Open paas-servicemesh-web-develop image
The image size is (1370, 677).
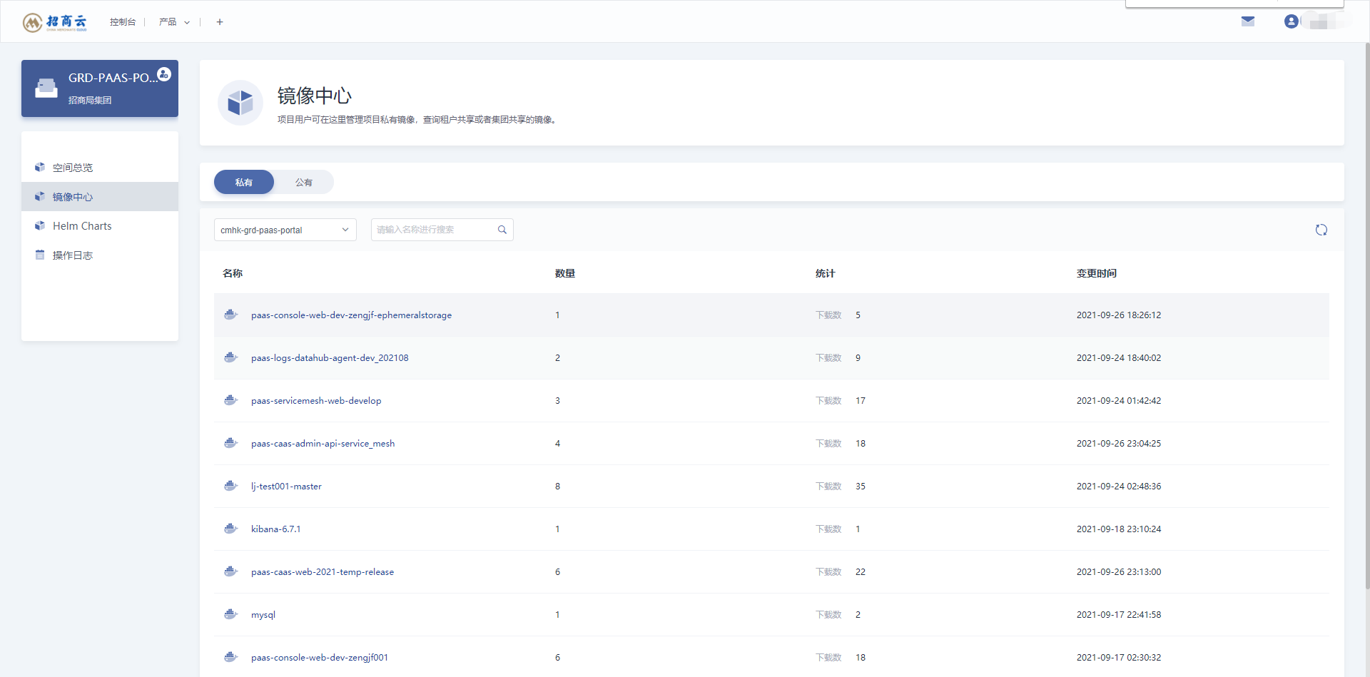[x=316, y=400]
